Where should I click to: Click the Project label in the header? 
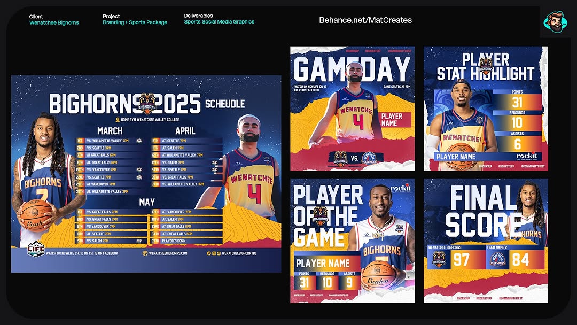[x=111, y=16]
